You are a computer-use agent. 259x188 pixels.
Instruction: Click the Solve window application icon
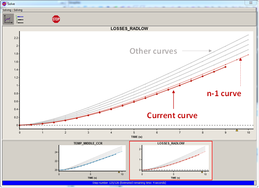[4, 4]
